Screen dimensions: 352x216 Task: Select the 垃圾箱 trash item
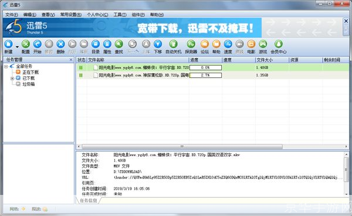pyautogui.click(x=29, y=84)
